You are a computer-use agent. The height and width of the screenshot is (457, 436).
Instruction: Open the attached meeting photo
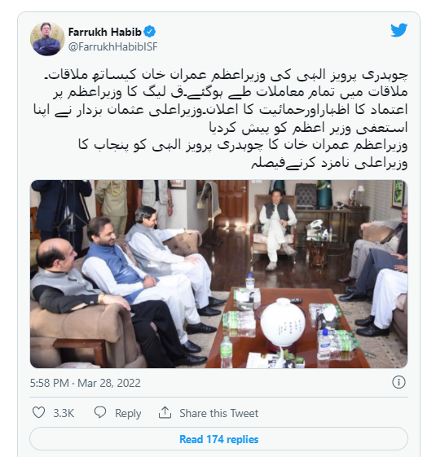pyautogui.click(x=218, y=274)
